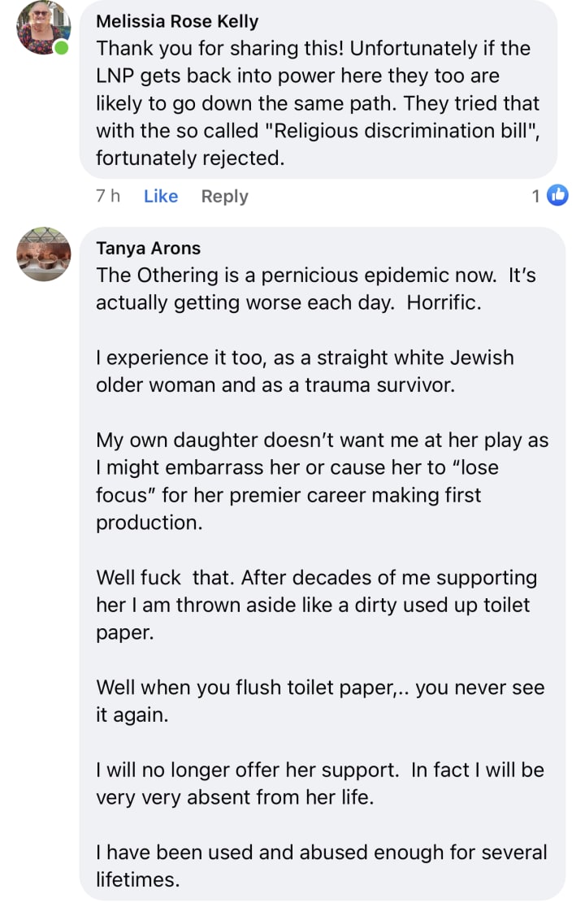Click the 7 h comment timestamp
The height and width of the screenshot is (903, 585).
click(x=108, y=196)
